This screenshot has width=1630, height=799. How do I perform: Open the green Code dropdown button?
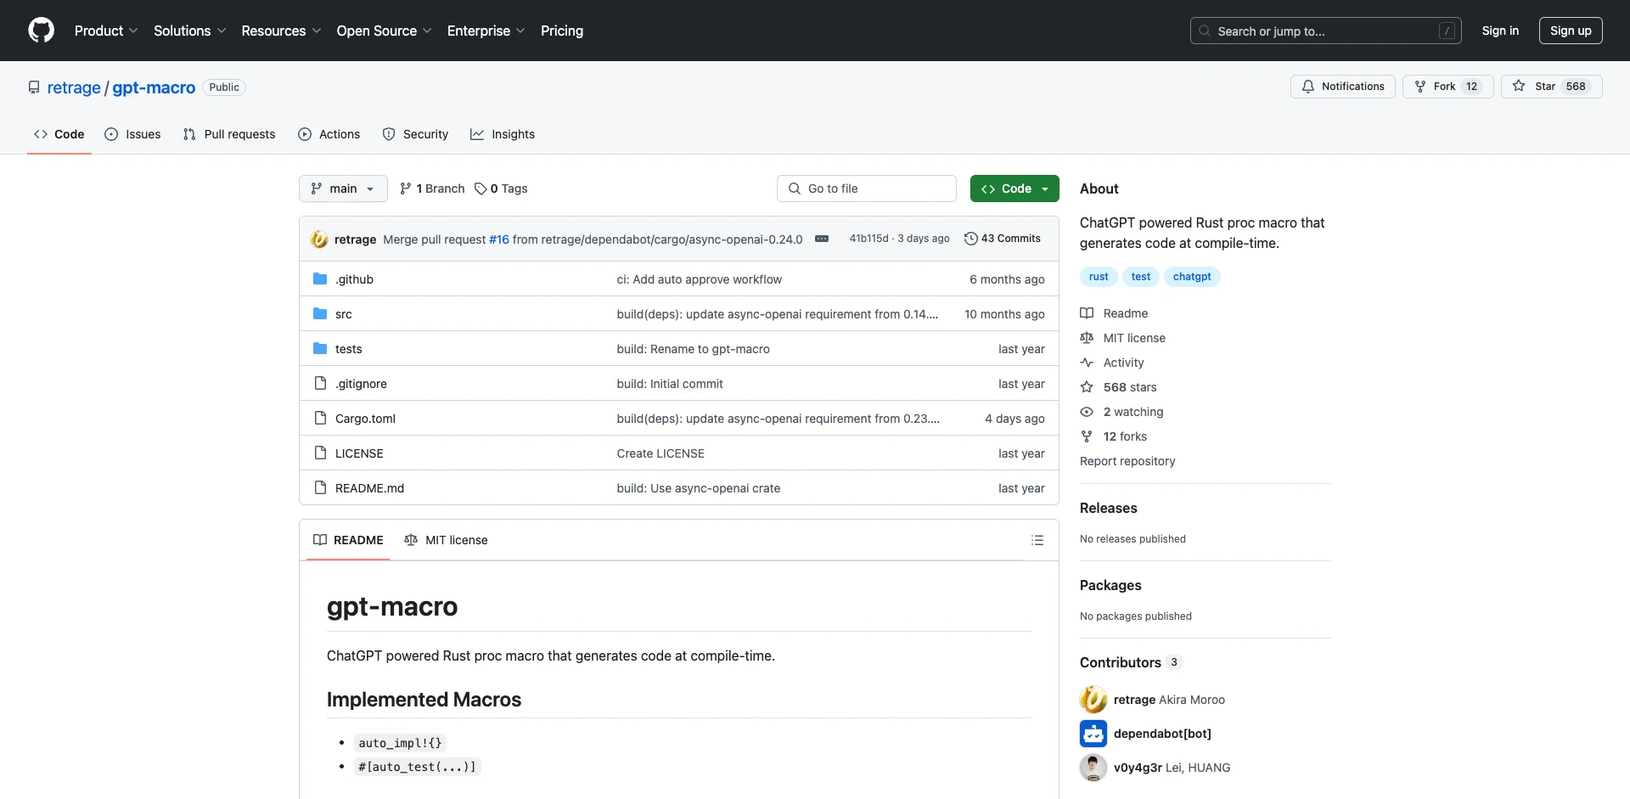[1015, 188]
